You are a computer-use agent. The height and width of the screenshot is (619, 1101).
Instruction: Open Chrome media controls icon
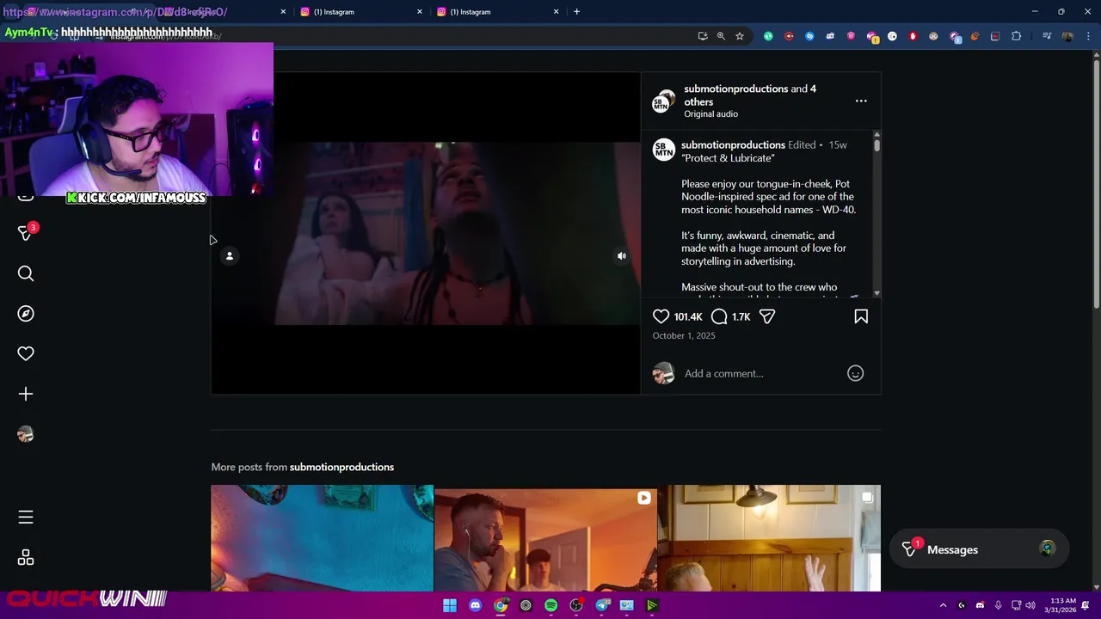(1047, 36)
